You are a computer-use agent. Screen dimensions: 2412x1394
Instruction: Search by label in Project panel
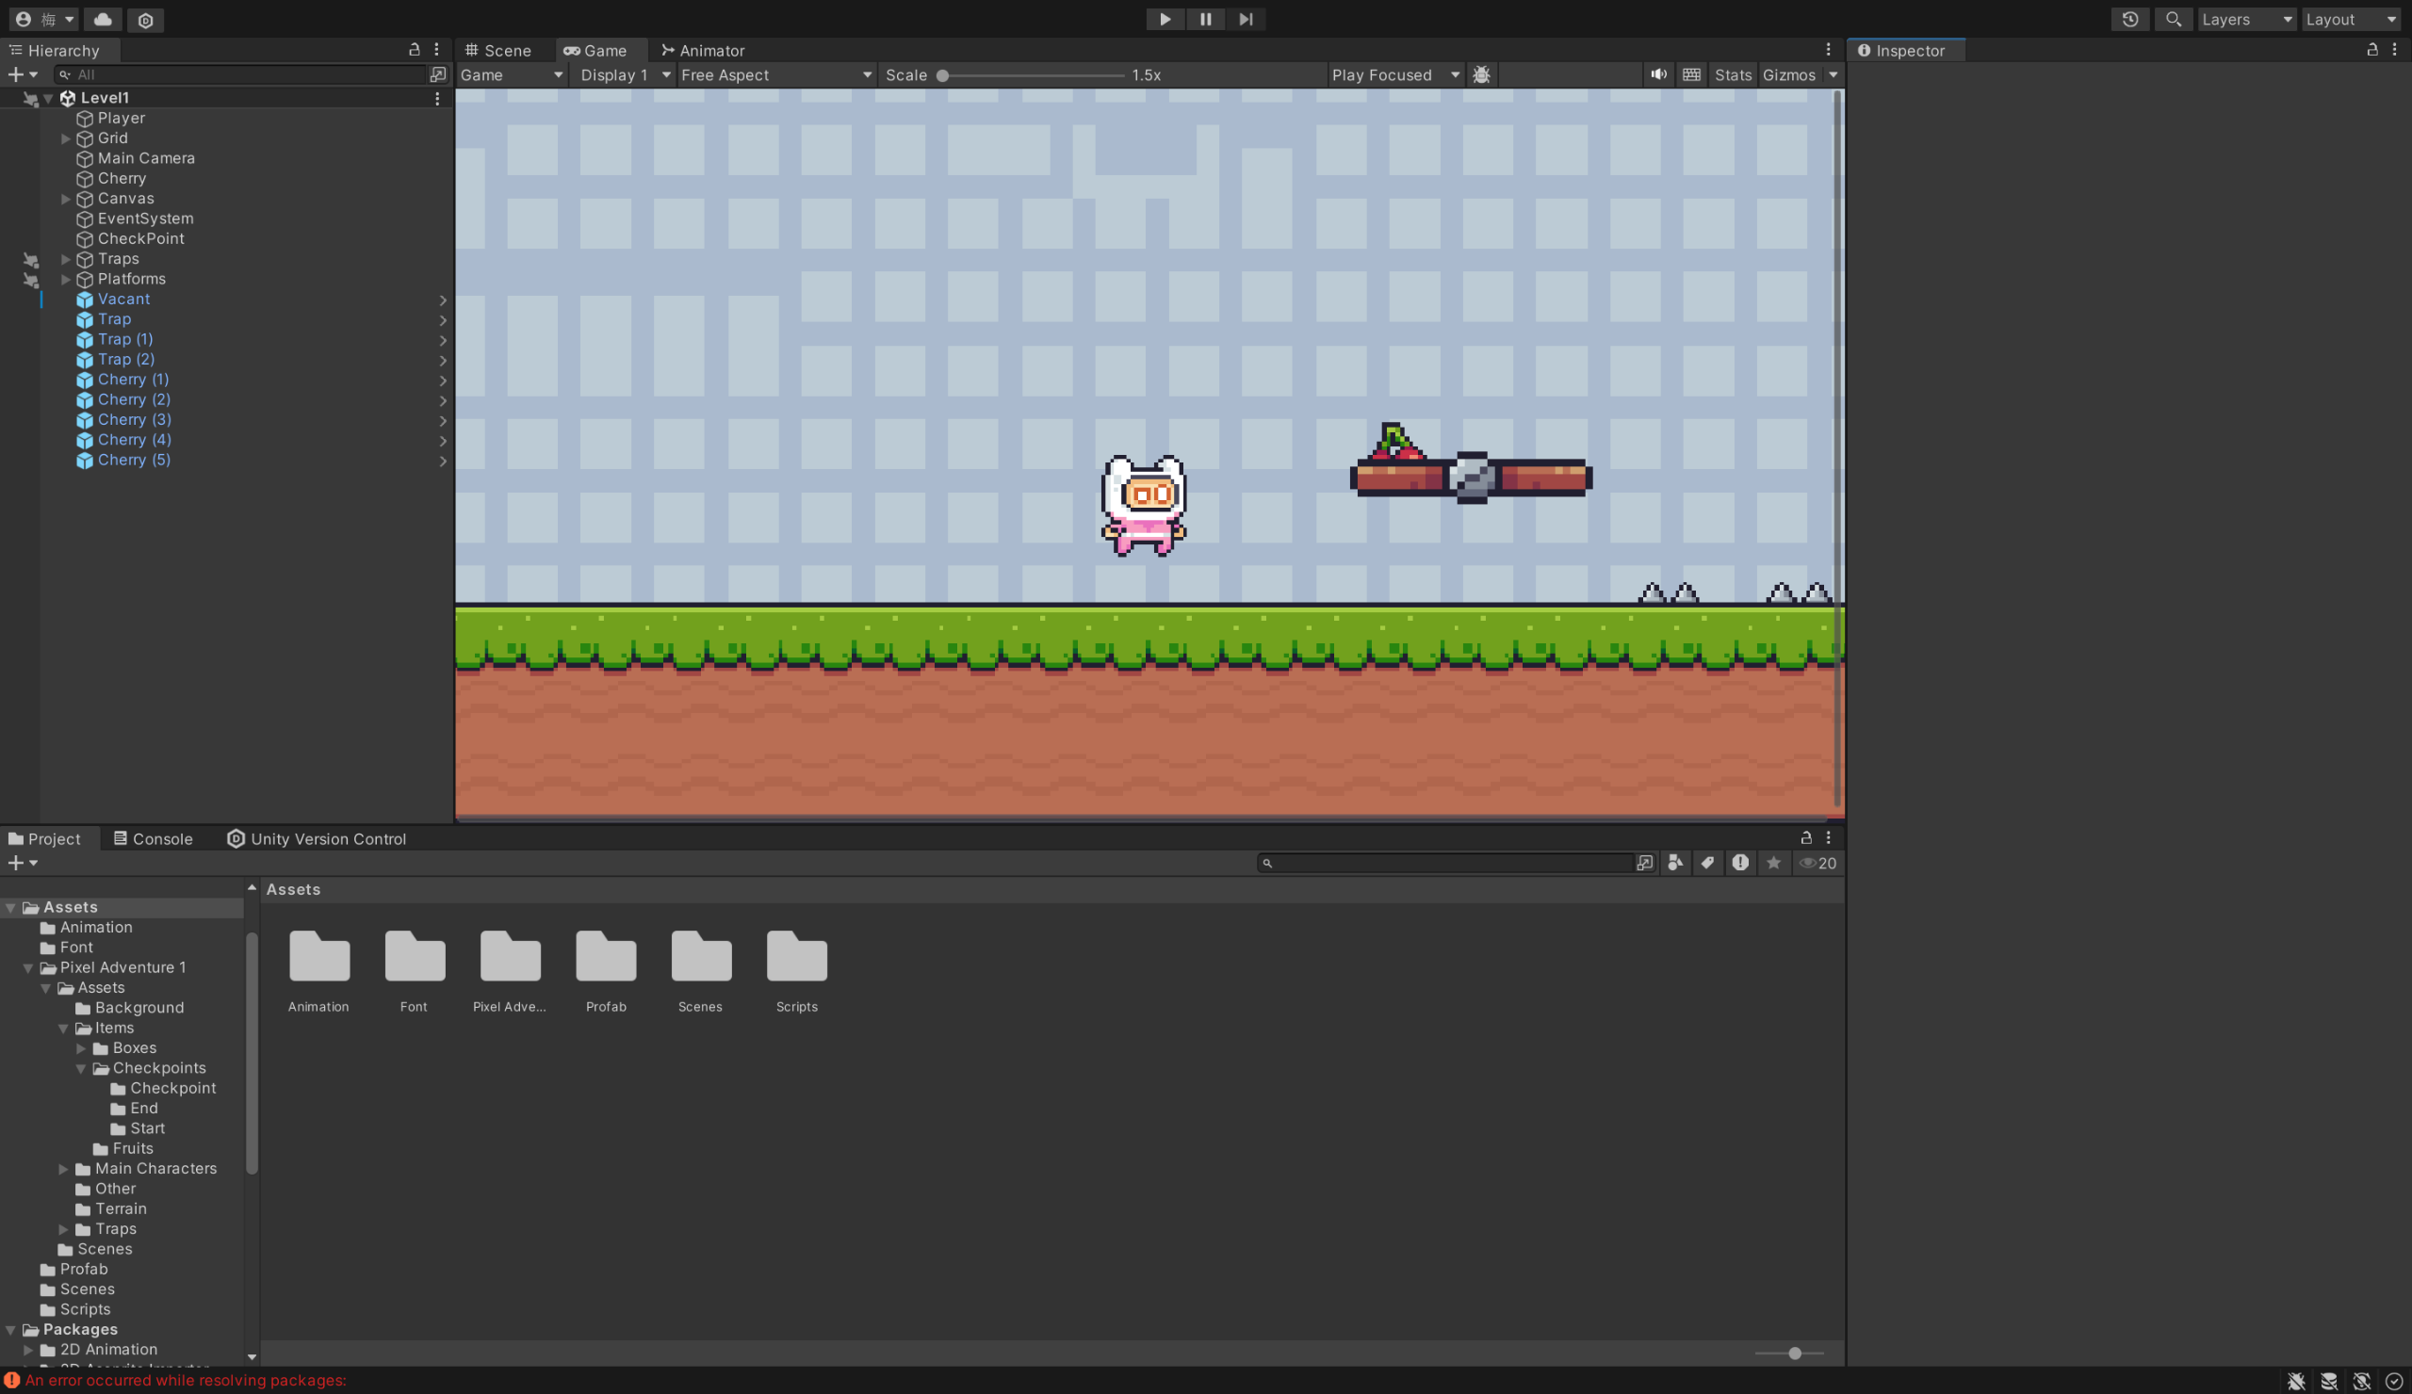(1707, 863)
